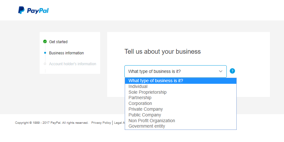Open the business type combo box
Viewport: 284px width, 142px height.
[175, 71]
